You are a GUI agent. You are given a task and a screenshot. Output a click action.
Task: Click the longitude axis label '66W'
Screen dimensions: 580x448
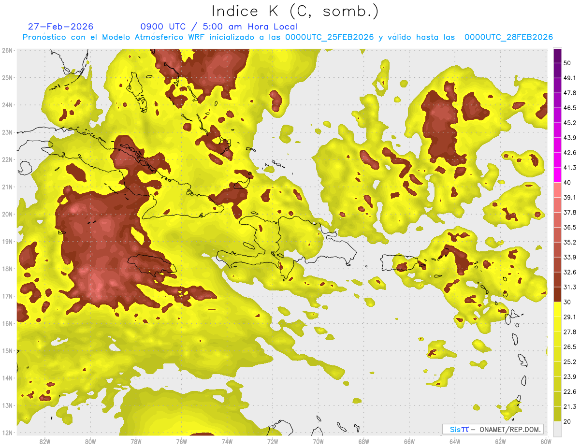tap(409, 441)
